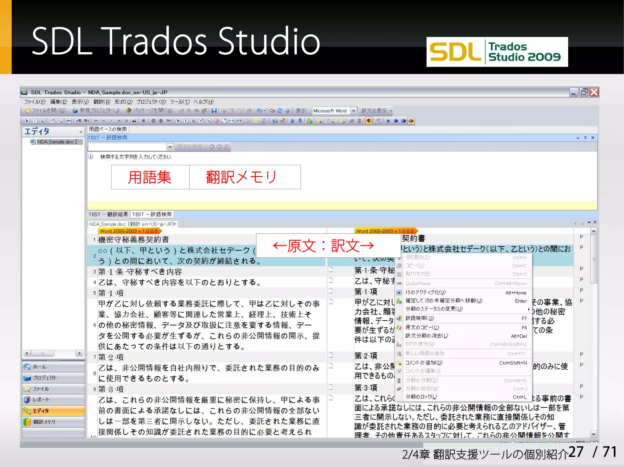Select NDA_Sample.doc translation document tab

pyautogui.click(x=133, y=224)
